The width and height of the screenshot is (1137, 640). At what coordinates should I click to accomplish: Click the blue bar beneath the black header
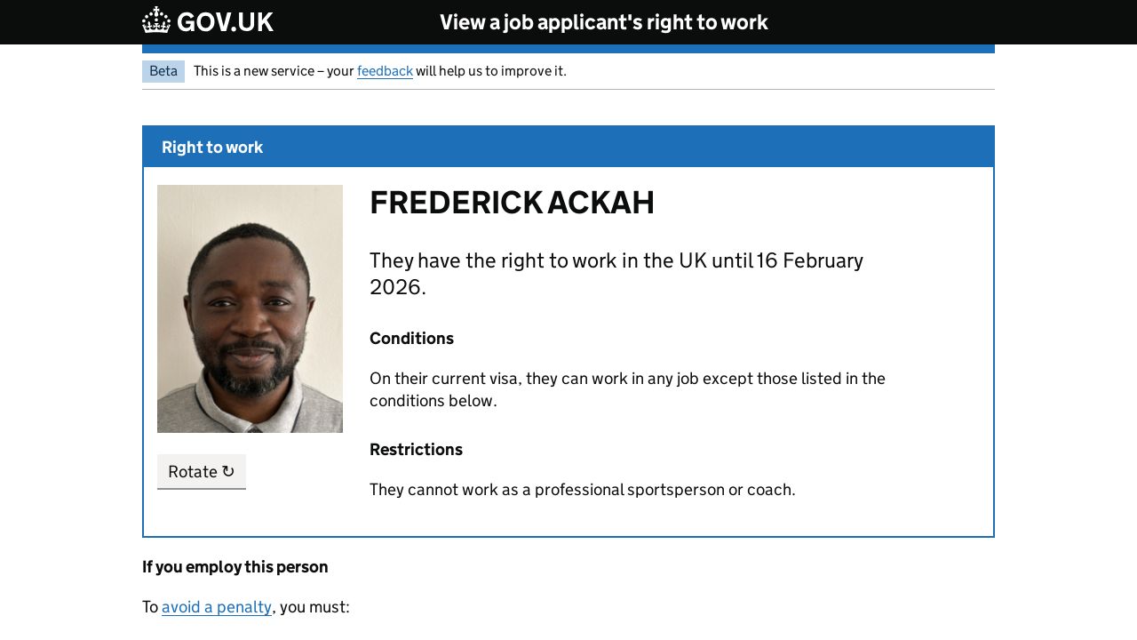coord(568,49)
